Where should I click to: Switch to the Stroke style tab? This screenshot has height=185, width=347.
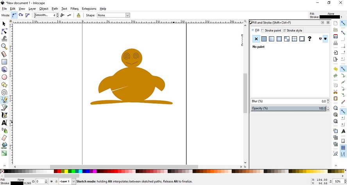292,30
